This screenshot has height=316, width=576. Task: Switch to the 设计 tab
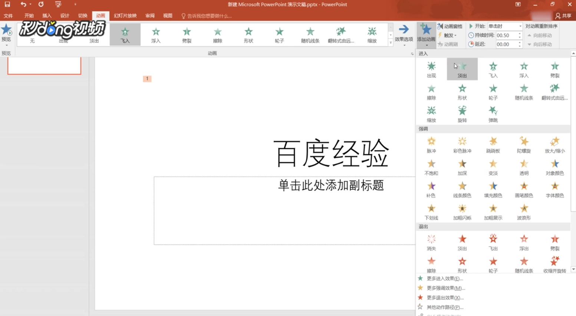coord(65,16)
